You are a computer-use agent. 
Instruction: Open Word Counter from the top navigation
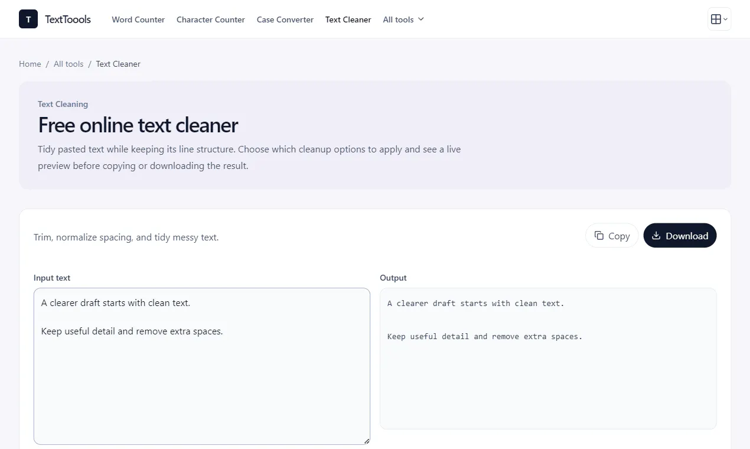click(x=138, y=19)
